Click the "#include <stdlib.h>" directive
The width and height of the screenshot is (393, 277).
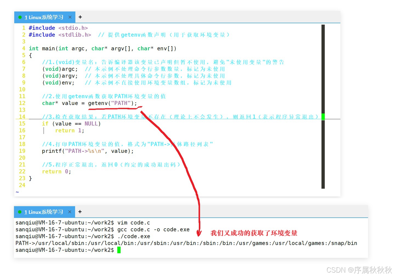click(60, 35)
